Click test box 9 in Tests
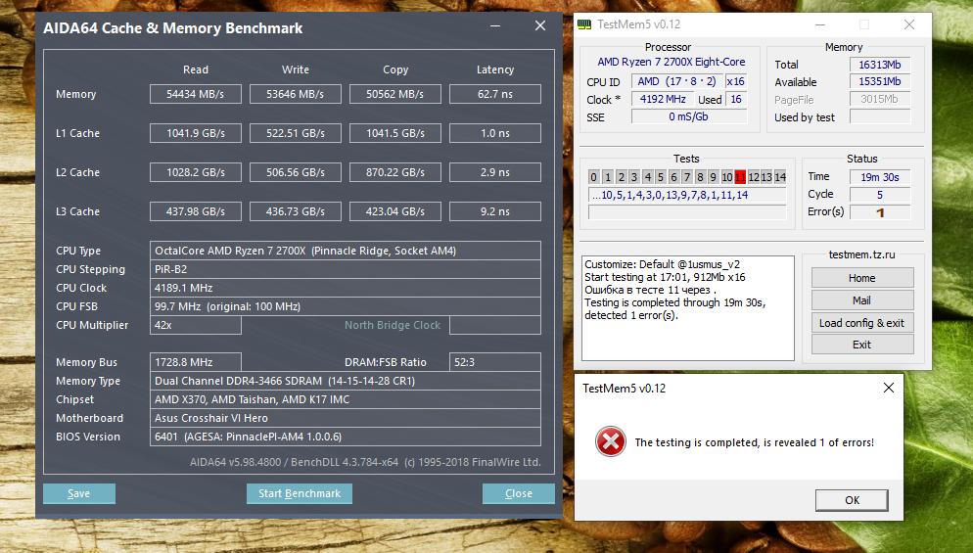Screen dimensions: 973x553 click(714, 177)
